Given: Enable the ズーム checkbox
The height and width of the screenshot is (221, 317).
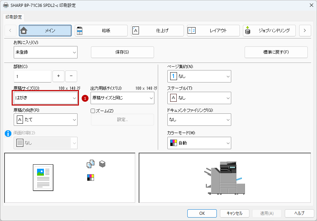Looking at the screenshot, I should (93, 111).
